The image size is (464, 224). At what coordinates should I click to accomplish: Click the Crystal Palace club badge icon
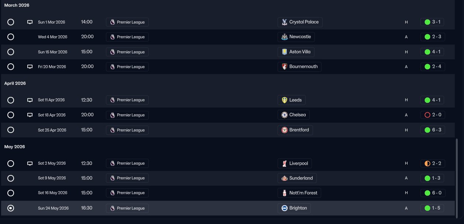click(x=284, y=22)
